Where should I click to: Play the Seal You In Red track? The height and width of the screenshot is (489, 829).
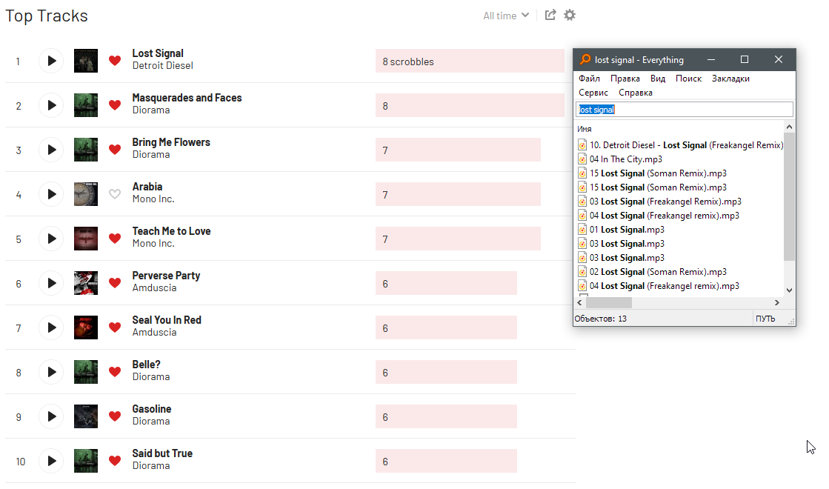(x=51, y=327)
